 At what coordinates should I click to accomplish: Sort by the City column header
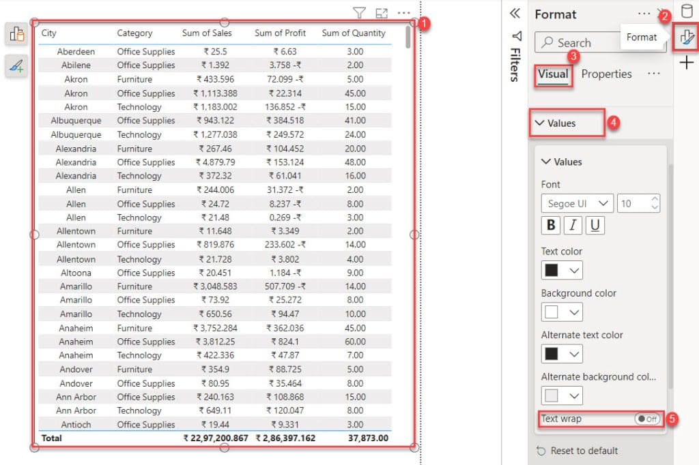point(48,33)
